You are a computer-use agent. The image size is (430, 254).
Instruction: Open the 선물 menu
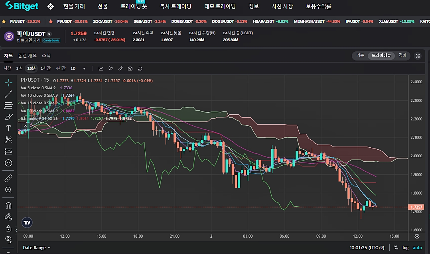click(103, 6)
